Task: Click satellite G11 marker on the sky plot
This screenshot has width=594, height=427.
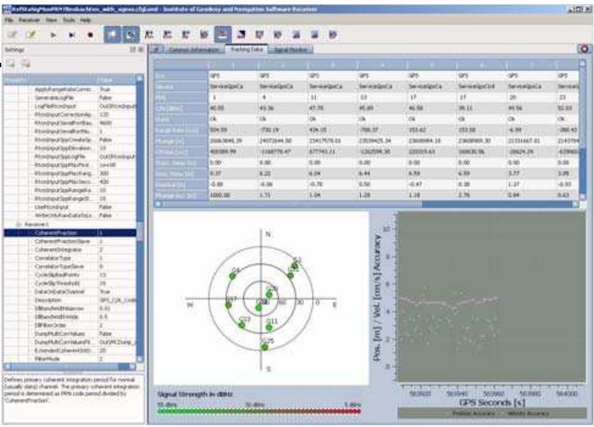Action: click(x=269, y=327)
